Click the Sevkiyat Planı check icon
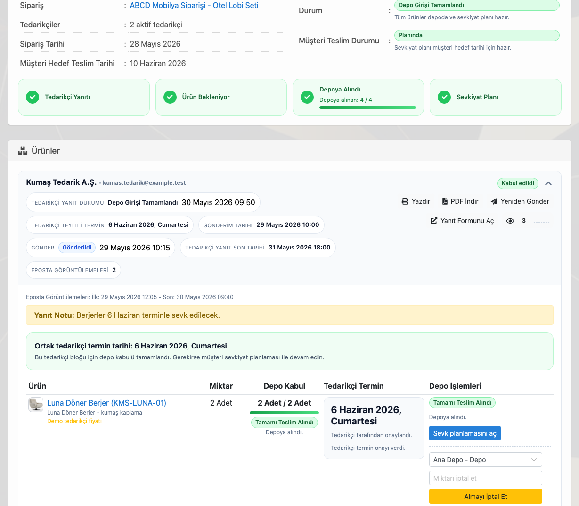This screenshot has width=579, height=506. [x=444, y=97]
